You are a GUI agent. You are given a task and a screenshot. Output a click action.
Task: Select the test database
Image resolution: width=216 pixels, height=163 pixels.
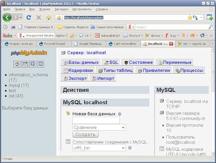tap(12, 91)
